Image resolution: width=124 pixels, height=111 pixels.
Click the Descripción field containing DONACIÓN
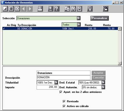[64, 77]
